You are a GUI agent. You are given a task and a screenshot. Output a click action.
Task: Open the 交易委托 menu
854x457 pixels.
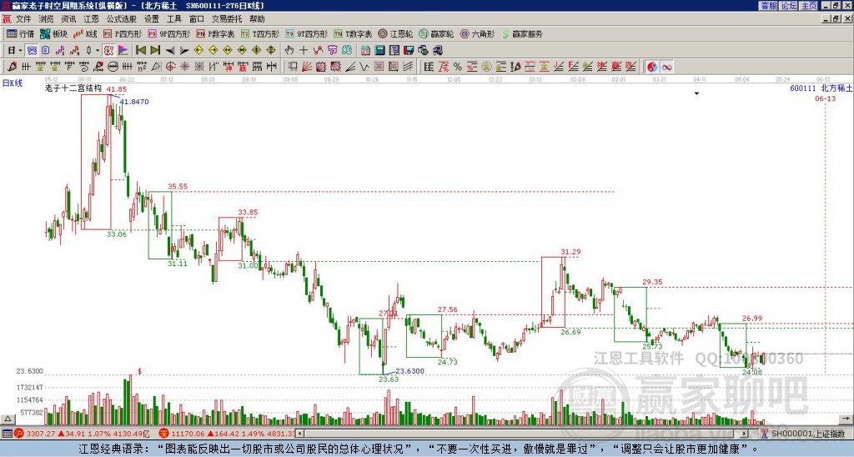[227, 19]
